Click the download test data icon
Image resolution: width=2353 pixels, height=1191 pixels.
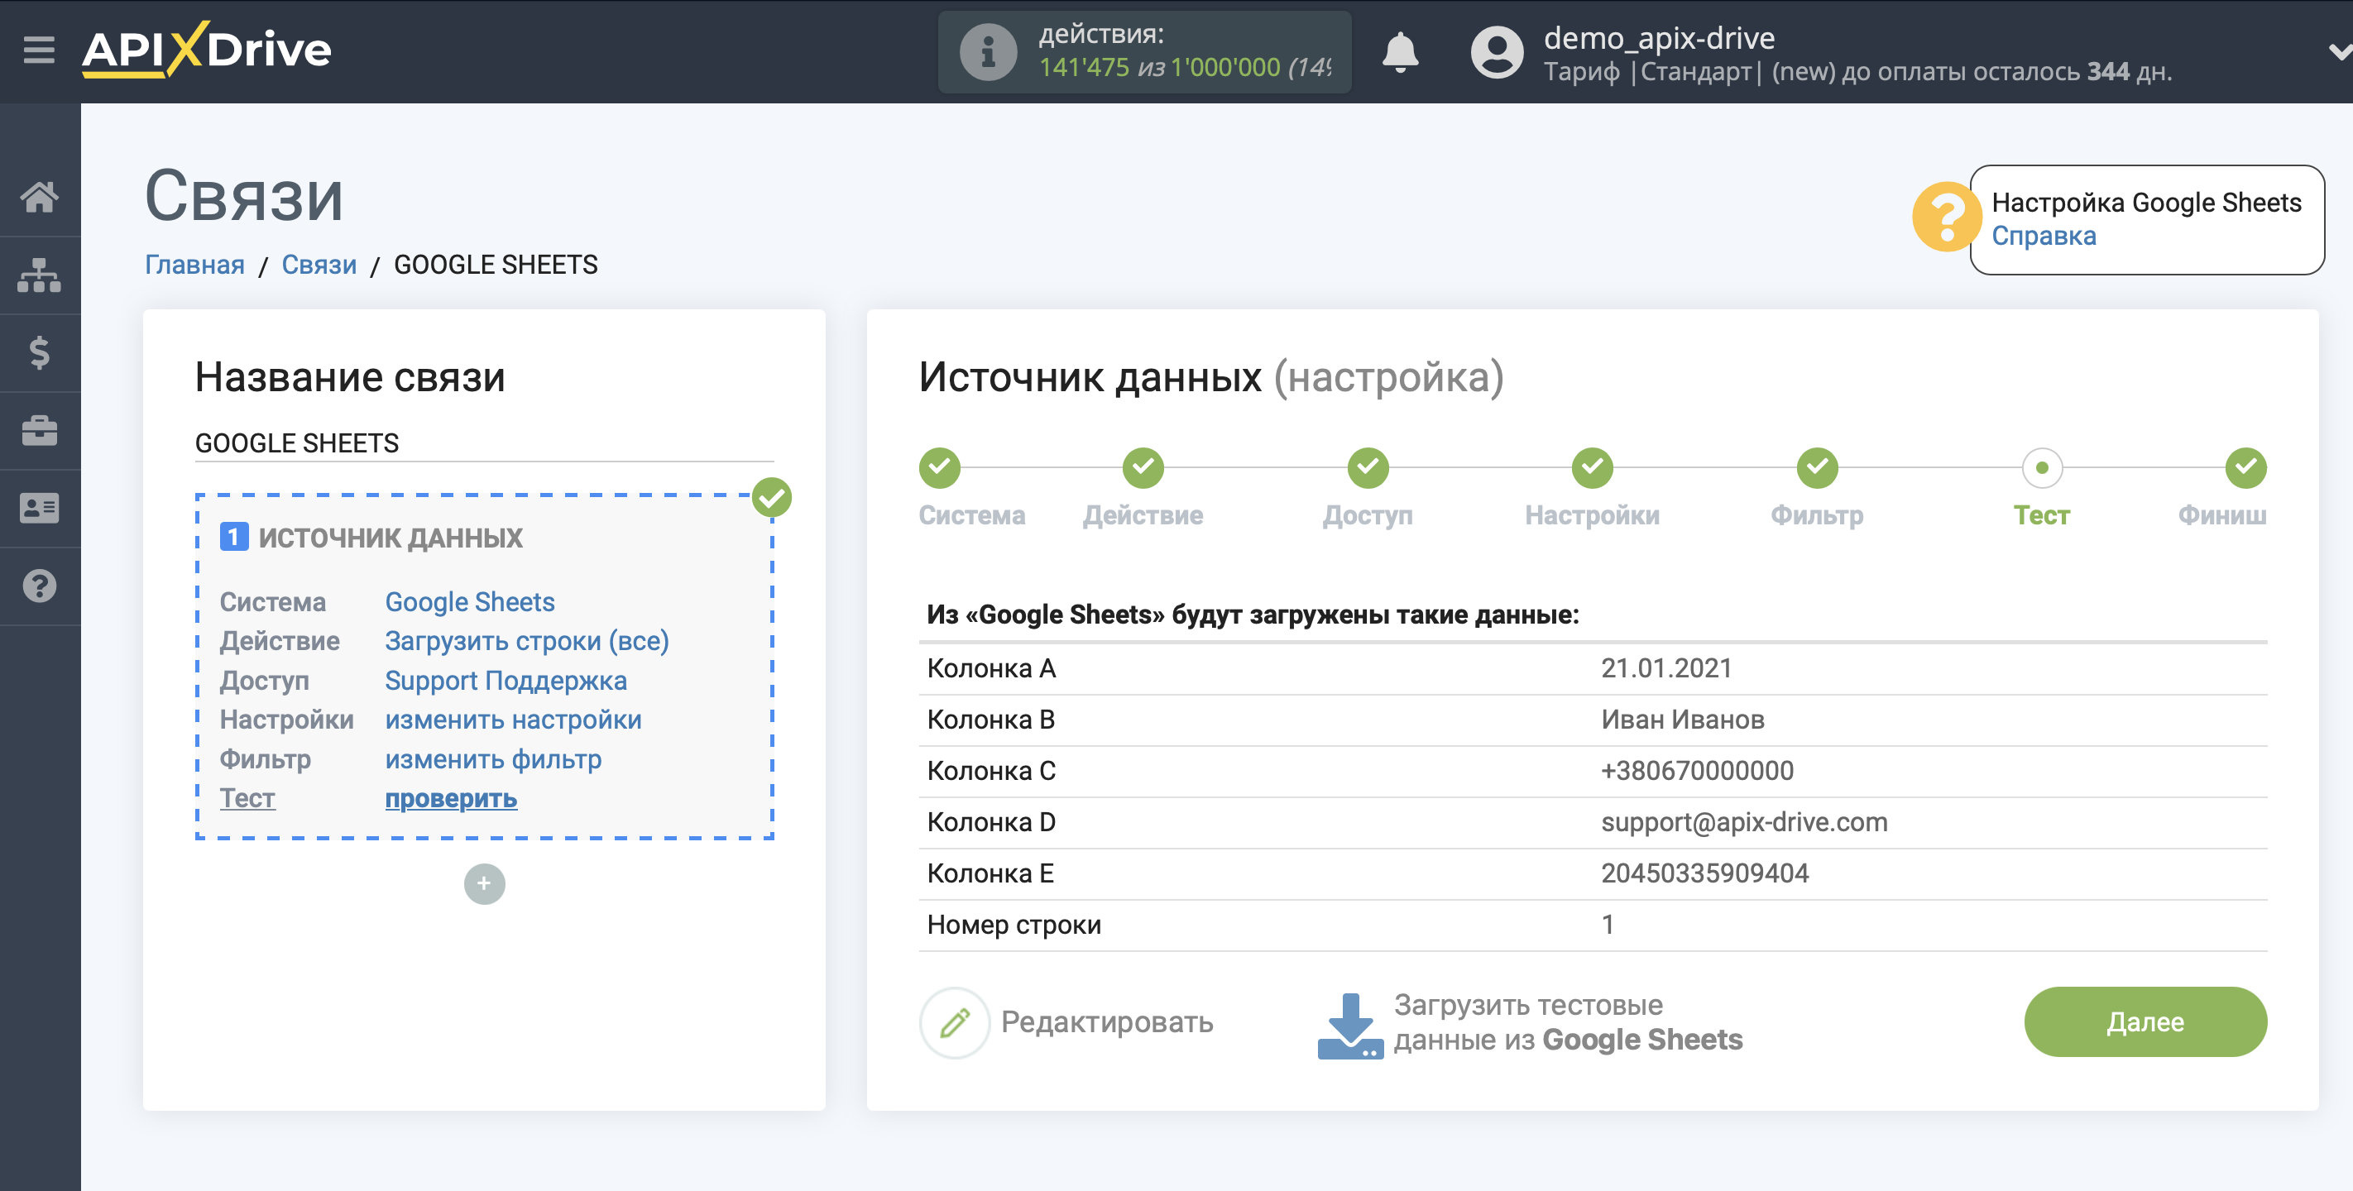click(x=1350, y=1025)
